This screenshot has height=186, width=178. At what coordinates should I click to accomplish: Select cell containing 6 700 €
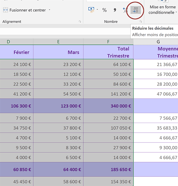pos(58,118)
